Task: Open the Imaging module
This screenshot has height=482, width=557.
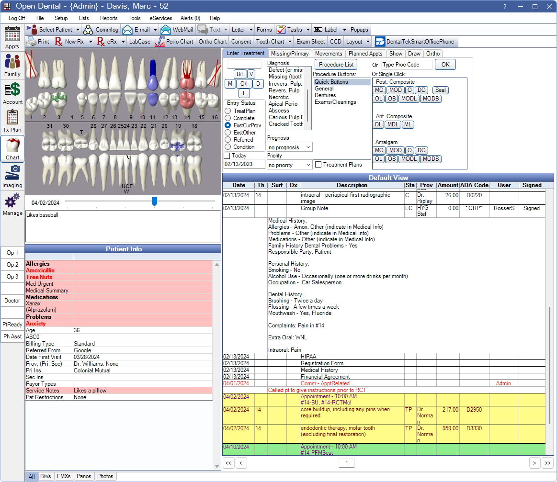Action: click(x=12, y=176)
